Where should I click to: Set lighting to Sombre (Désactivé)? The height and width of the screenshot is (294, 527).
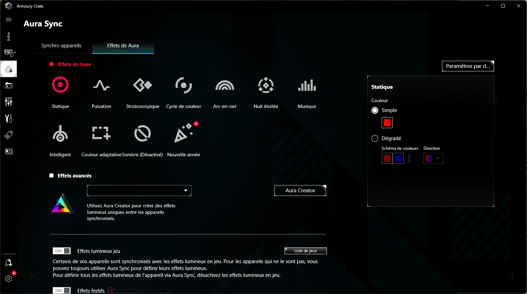[143, 133]
